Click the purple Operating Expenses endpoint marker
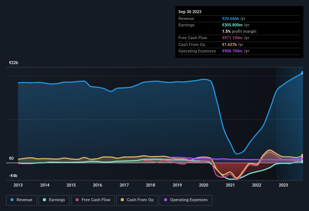 tap(303, 159)
